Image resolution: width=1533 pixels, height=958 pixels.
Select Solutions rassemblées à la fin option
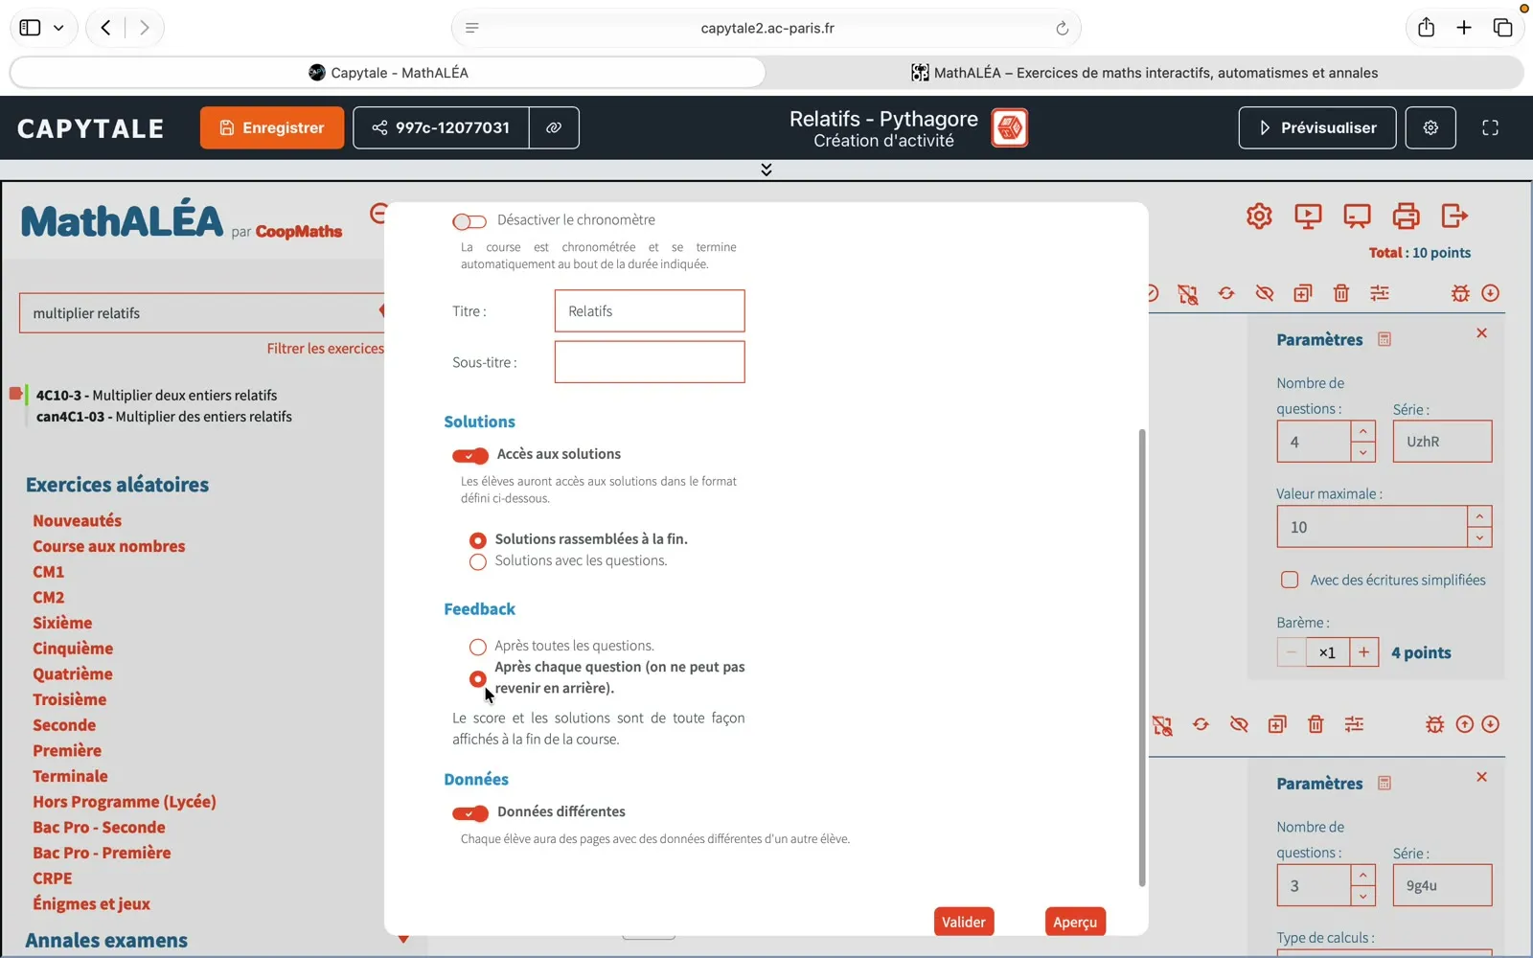pyautogui.click(x=478, y=540)
